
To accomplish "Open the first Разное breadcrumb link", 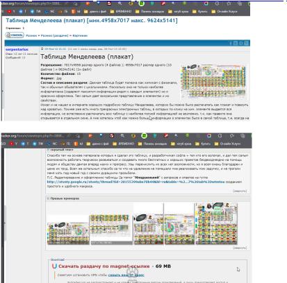I will (31, 35).
